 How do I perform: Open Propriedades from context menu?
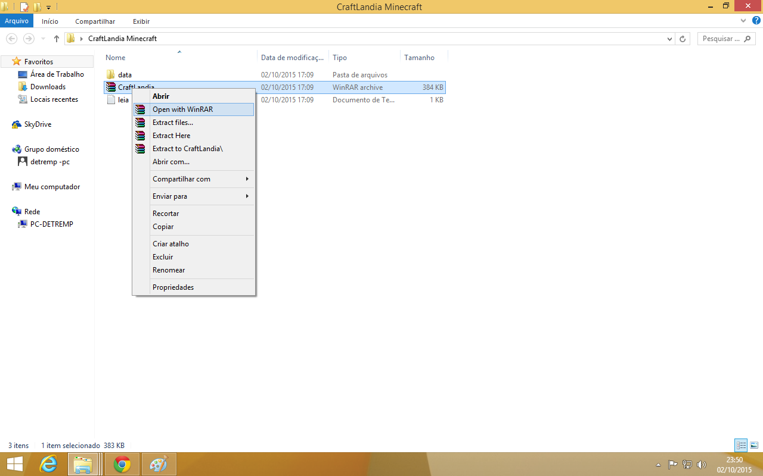pos(194,287)
